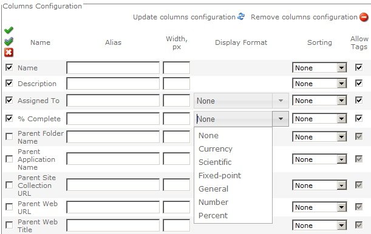Select Number display format option
The width and height of the screenshot is (371, 234).
pos(213,202)
